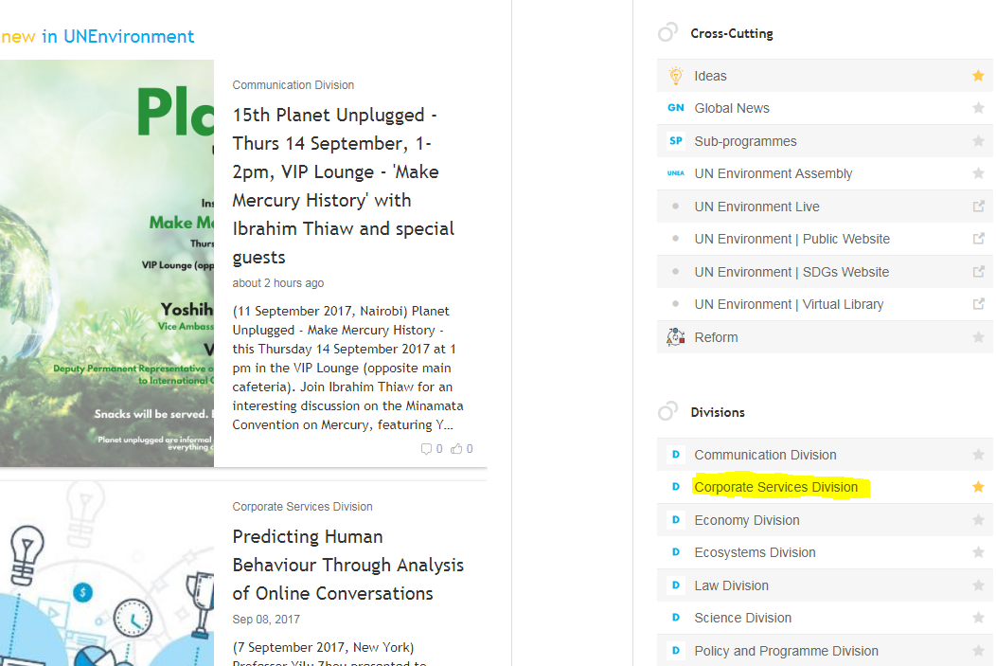Open UN Environment | Public Website

792,240
